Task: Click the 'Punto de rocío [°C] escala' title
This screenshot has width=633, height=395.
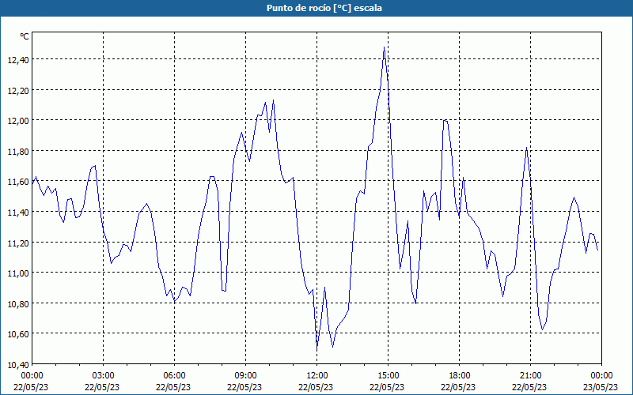Action: click(x=324, y=8)
